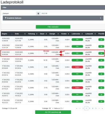Jump to the first pagination page arrow
The width and height of the screenshot is (105, 114).
point(77,108)
